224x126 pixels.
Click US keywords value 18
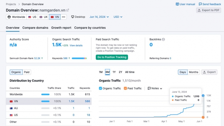[x=88, y=115]
